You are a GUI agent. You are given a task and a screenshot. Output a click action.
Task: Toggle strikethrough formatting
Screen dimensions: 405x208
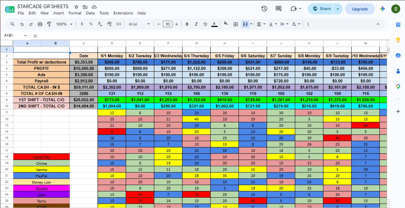[x=205, y=24]
